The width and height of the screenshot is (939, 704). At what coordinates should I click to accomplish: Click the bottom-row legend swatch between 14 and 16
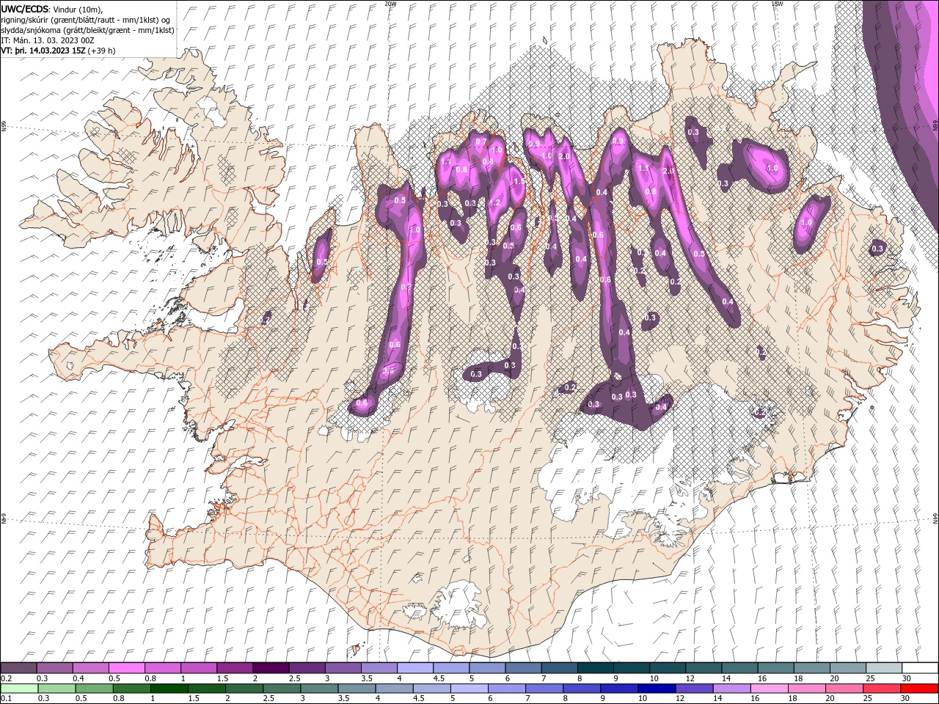click(x=731, y=688)
